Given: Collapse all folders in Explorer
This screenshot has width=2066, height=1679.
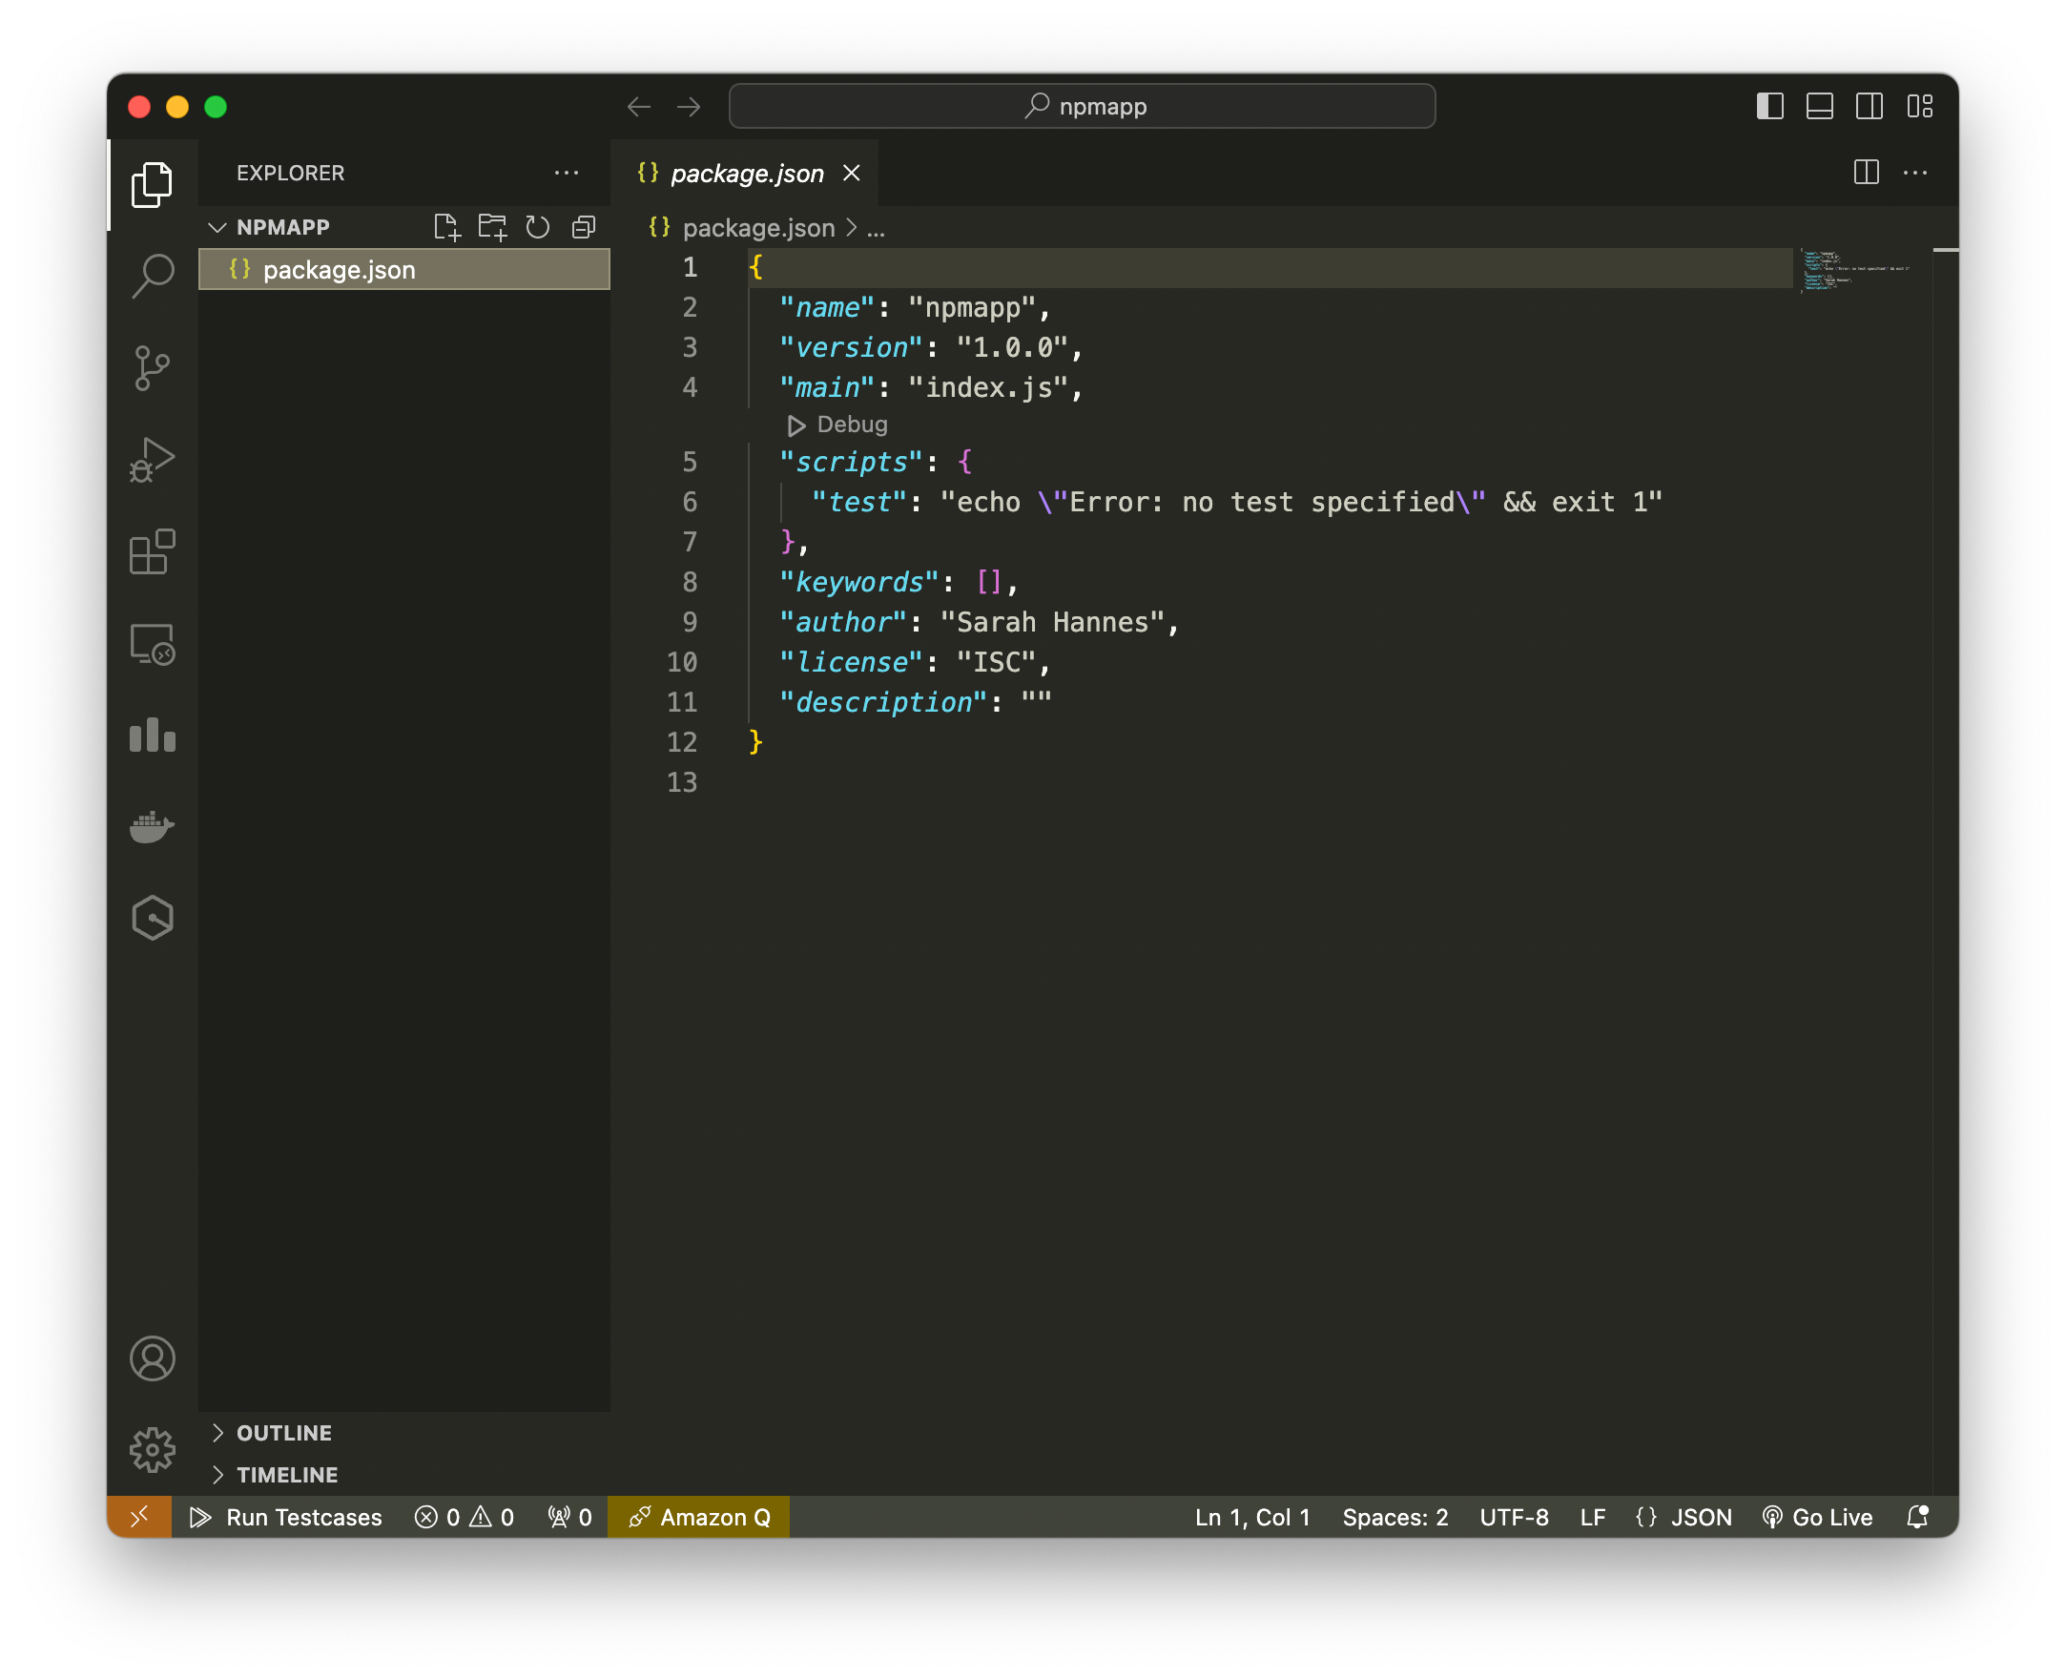Looking at the screenshot, I should click(584, 227).
